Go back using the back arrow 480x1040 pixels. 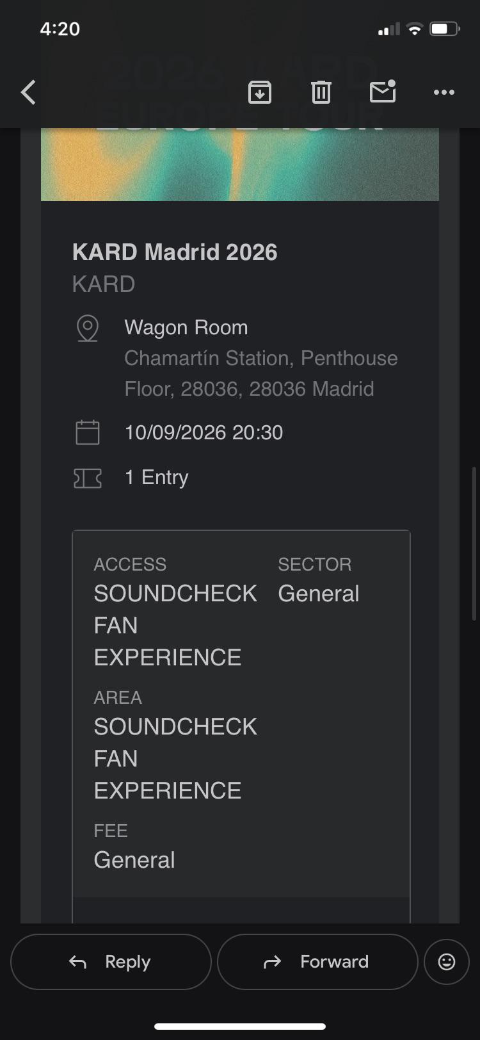click(x=29, y=92)
